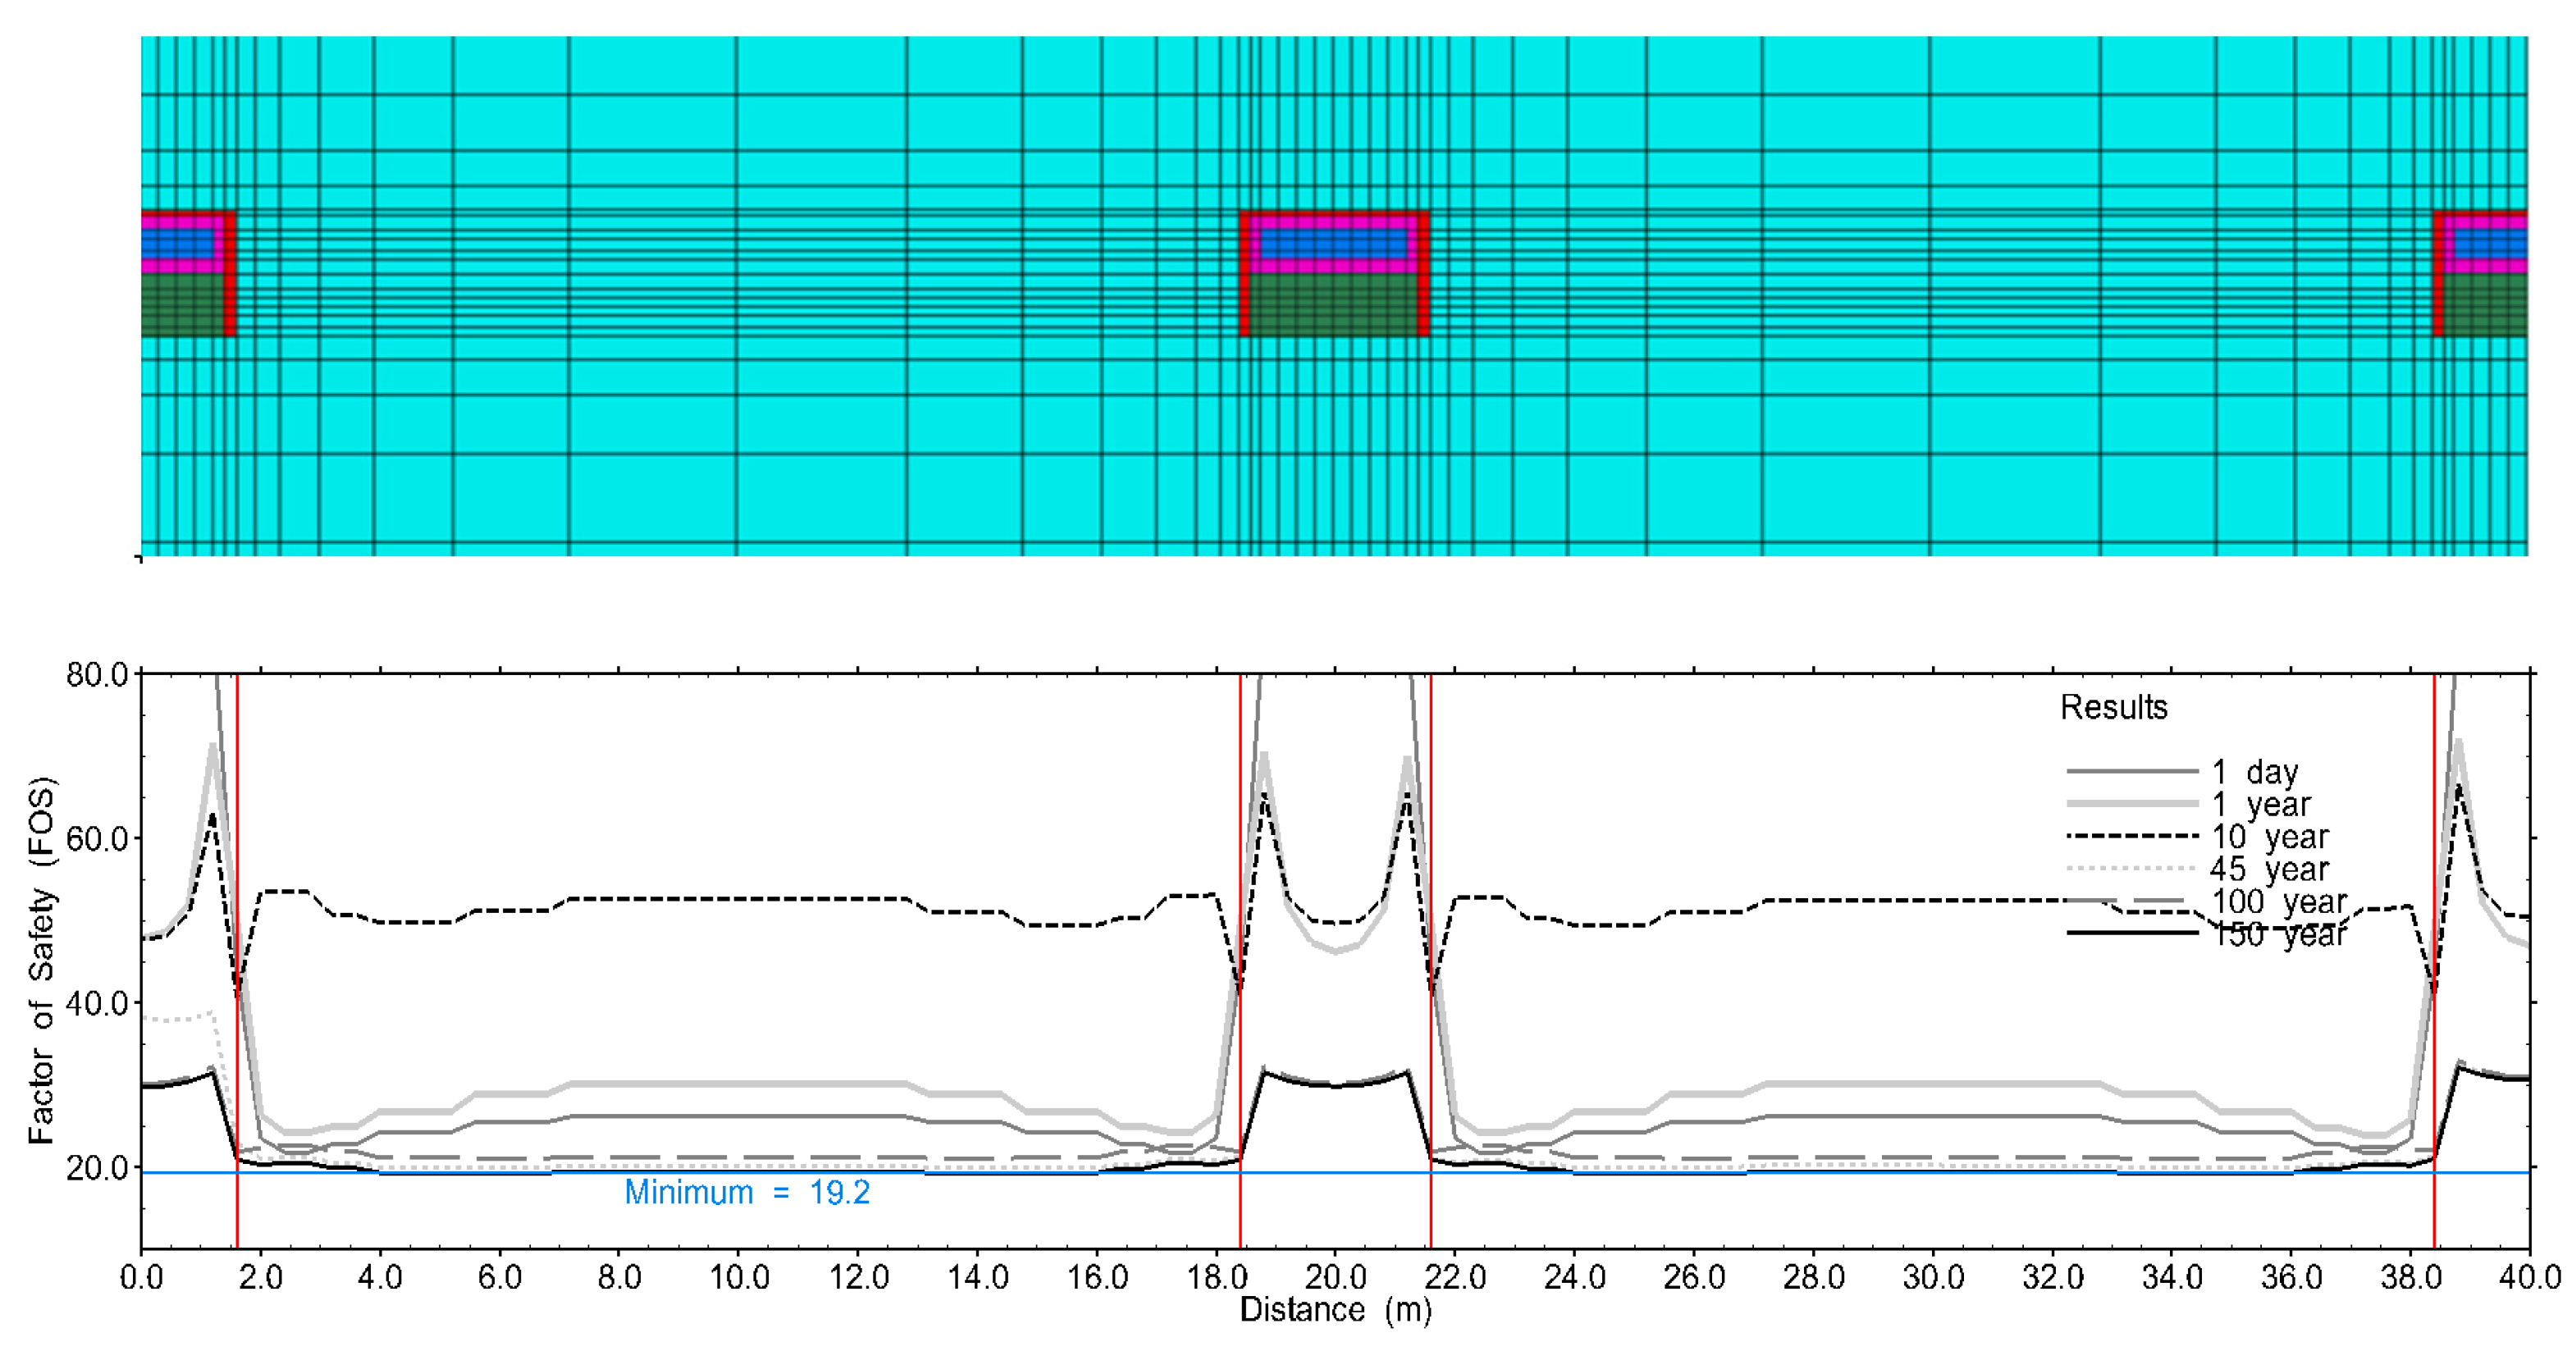Click the 80.0 tick on FOS axis
Viewport: 2576px width, 1351px height.
tap(96, 675)
